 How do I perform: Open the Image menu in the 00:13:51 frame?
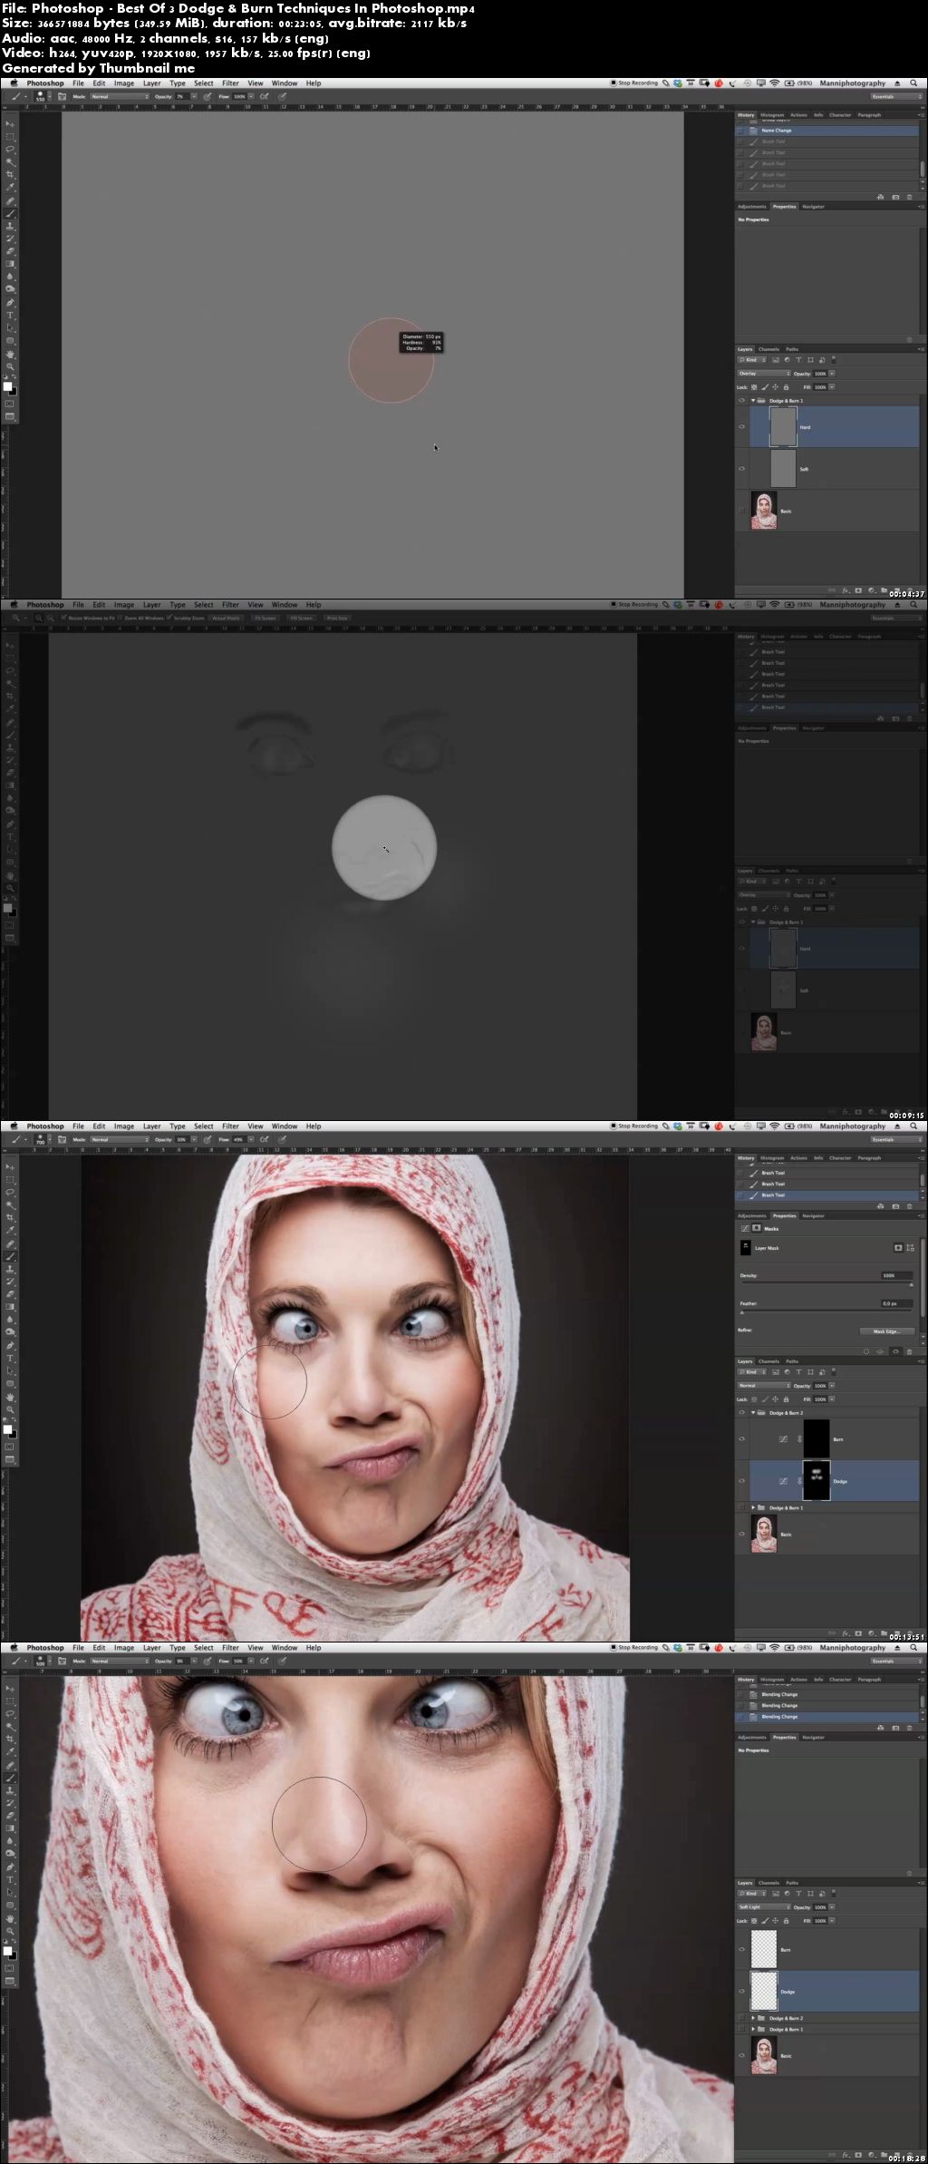124,1126
